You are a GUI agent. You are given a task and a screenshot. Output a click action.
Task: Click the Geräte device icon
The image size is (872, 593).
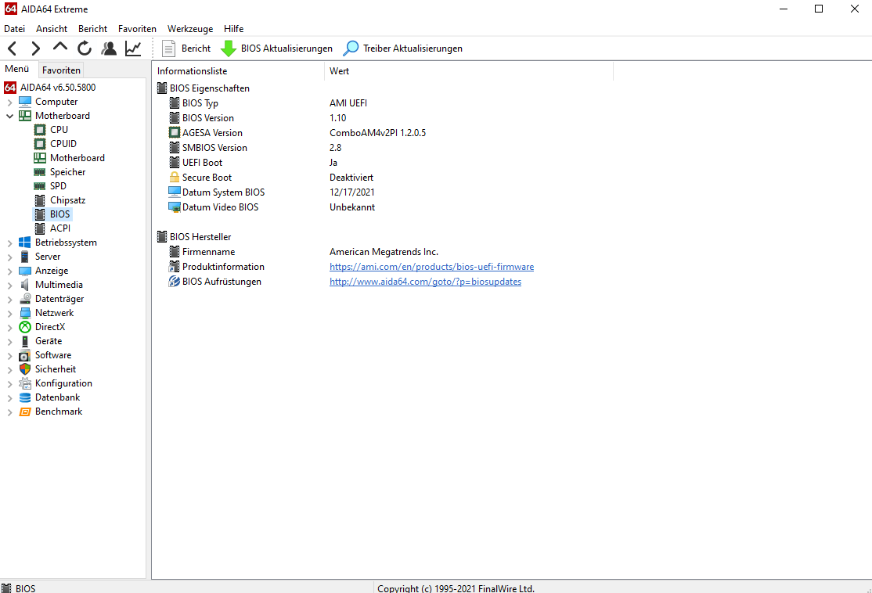click(25, 341)
